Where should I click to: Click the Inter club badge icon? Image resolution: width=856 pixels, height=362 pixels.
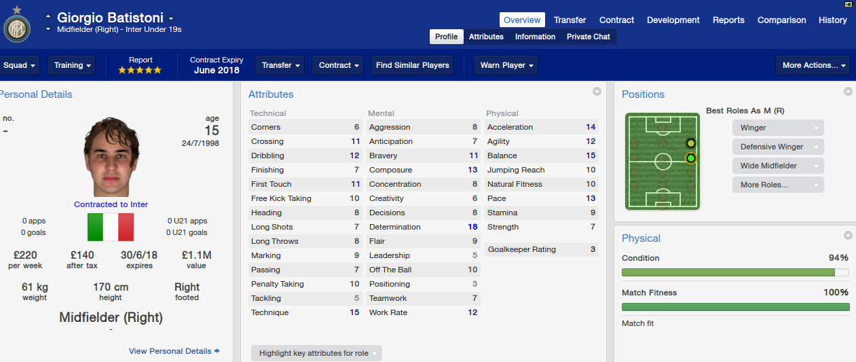click(x=16, y=28)
